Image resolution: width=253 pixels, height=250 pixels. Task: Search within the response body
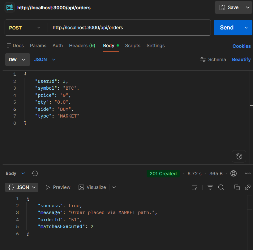(x=221, y=187)
